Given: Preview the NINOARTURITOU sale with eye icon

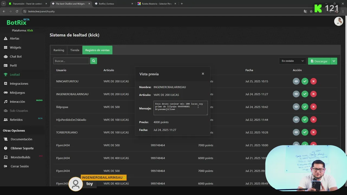Looking at the screenshot, I should 296,81.
